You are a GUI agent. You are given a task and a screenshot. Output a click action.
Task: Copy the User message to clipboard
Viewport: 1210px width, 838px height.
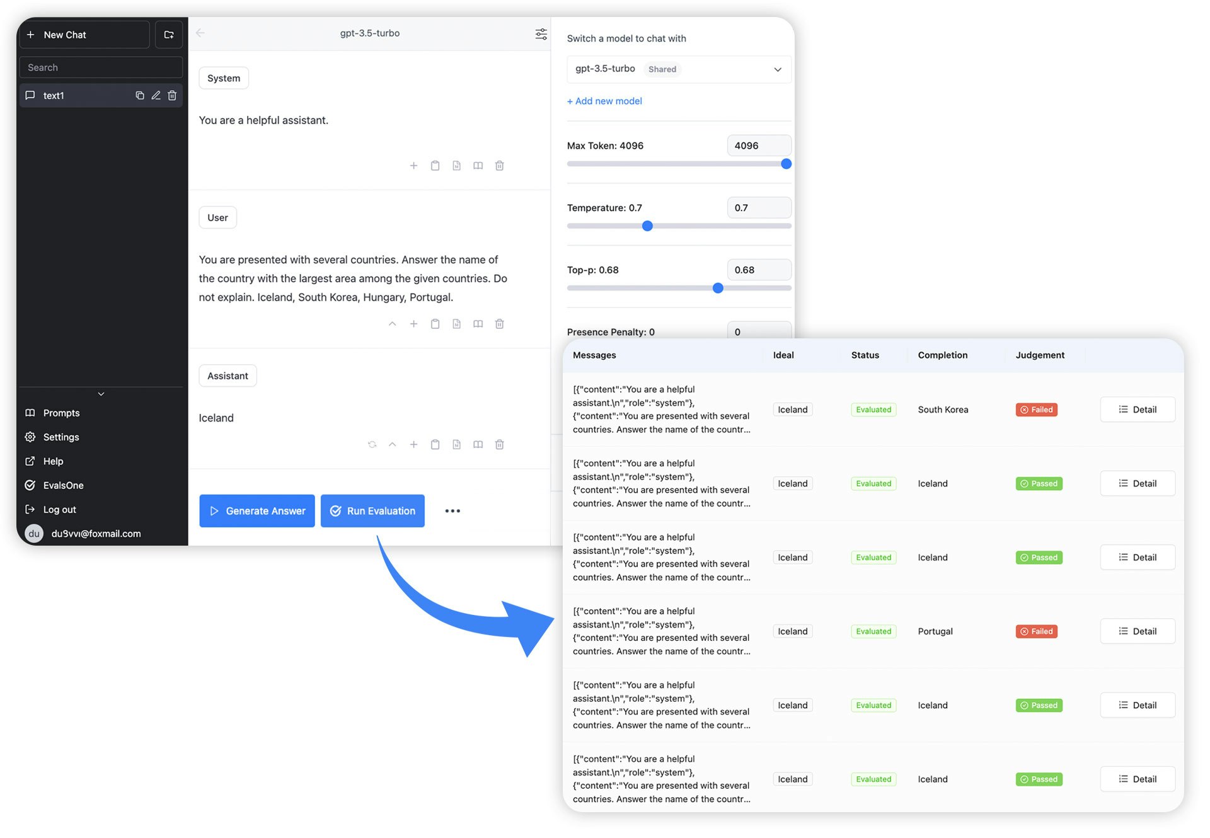coord(435,324)
